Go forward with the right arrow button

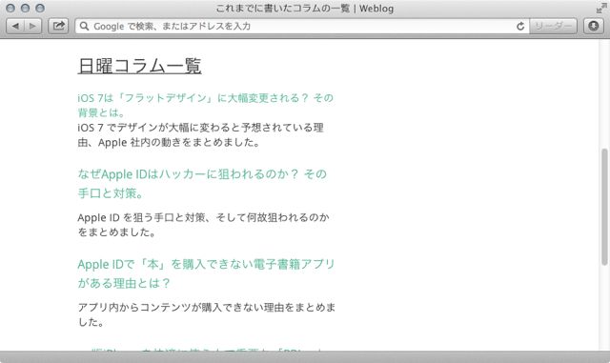pyautogui.click(x=32, y=26)
